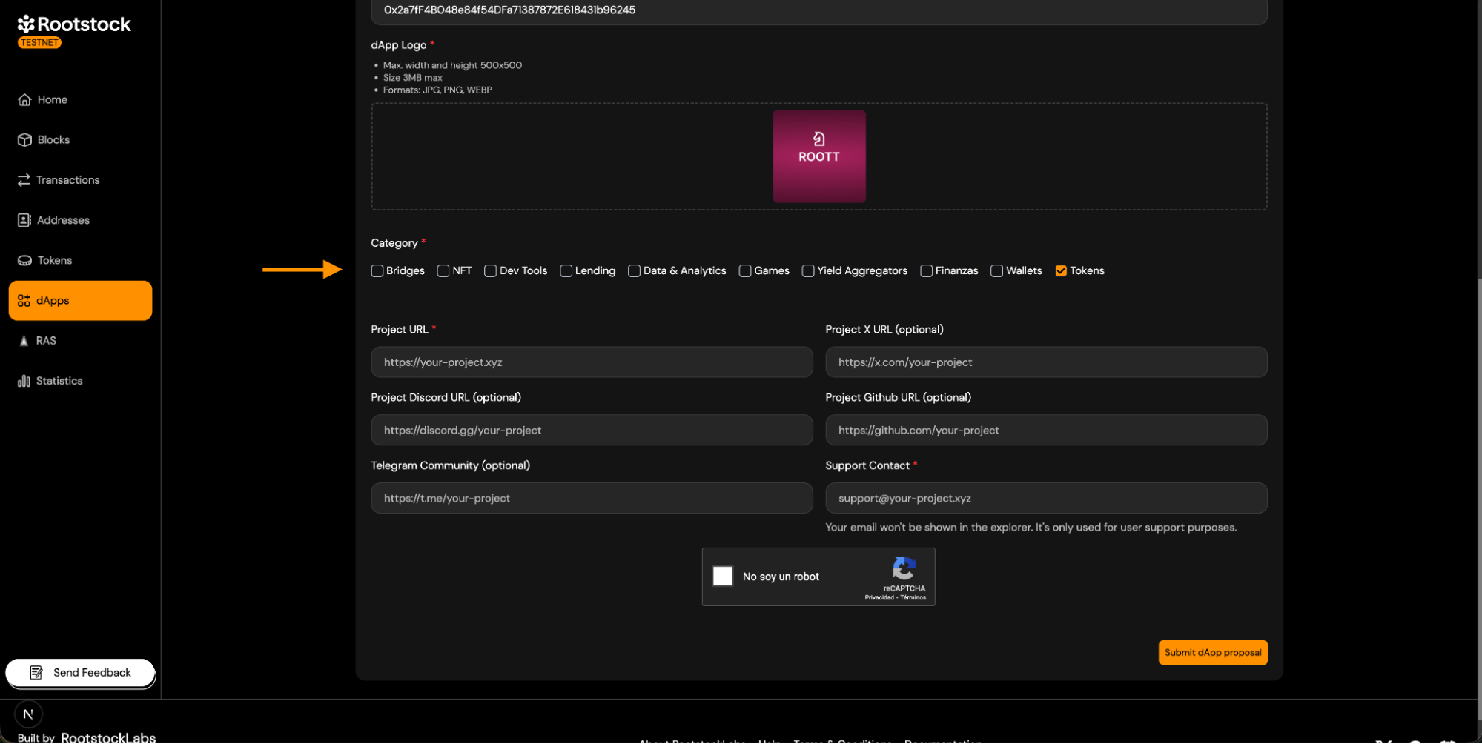1482x744 pixels.
Task: Open Transactions in the sidebar
Action: (67, 180)
